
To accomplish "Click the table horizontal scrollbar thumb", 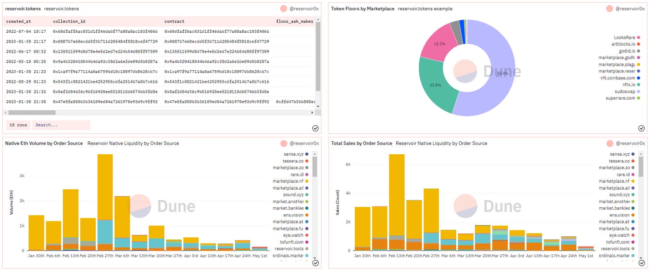I will [32, 112].
